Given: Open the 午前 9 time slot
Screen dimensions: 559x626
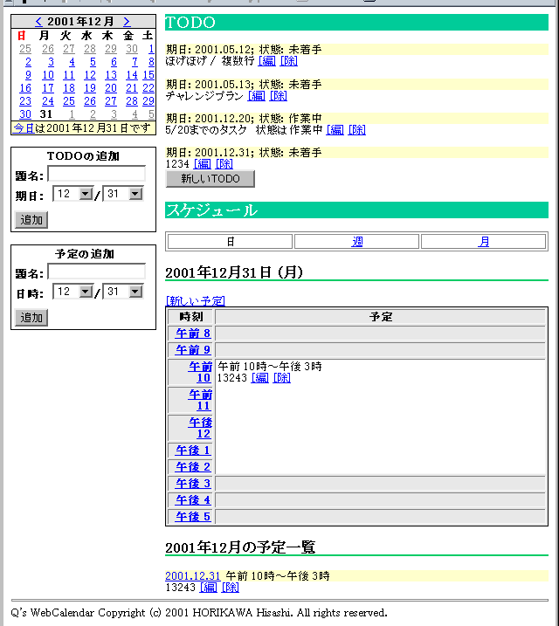Looking at the screenshot, I should pyautogui.click(x=193, y=350).
